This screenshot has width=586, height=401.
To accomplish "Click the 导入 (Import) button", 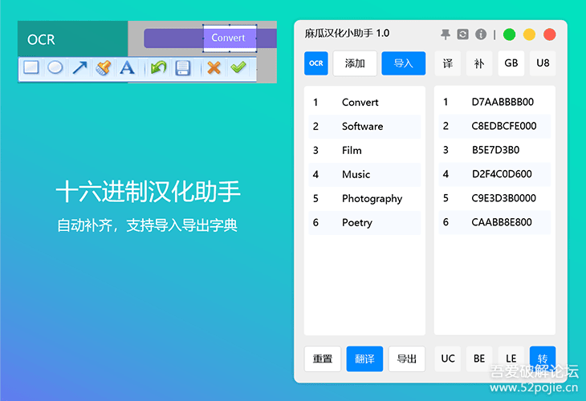I will click(x=403, y=63).
